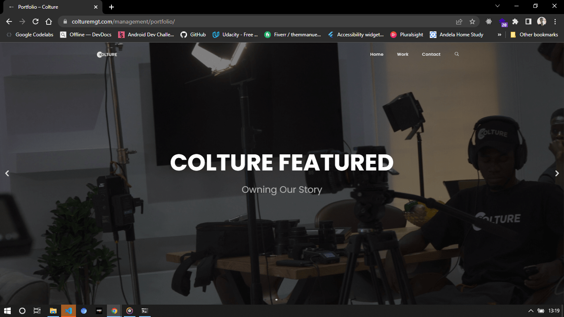Image resolution: width=564 pixels, height=317 pixels.
Task: Navigate to Contact menu item
Action: (431, 54)
